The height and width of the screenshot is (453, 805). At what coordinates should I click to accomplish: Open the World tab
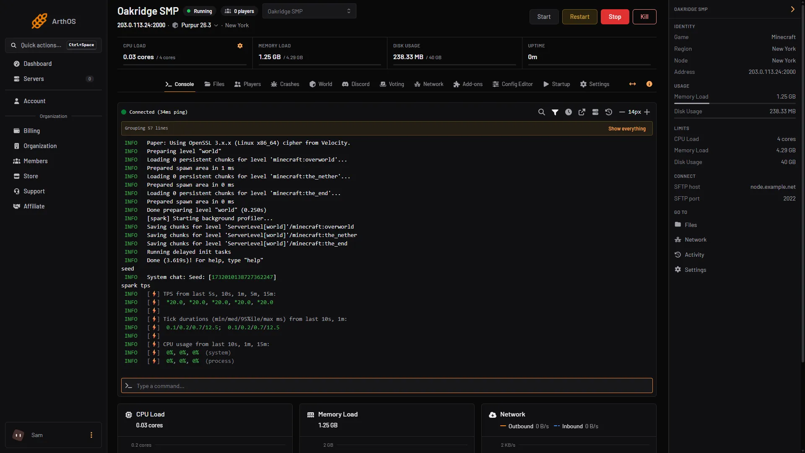tap(321, 84)
